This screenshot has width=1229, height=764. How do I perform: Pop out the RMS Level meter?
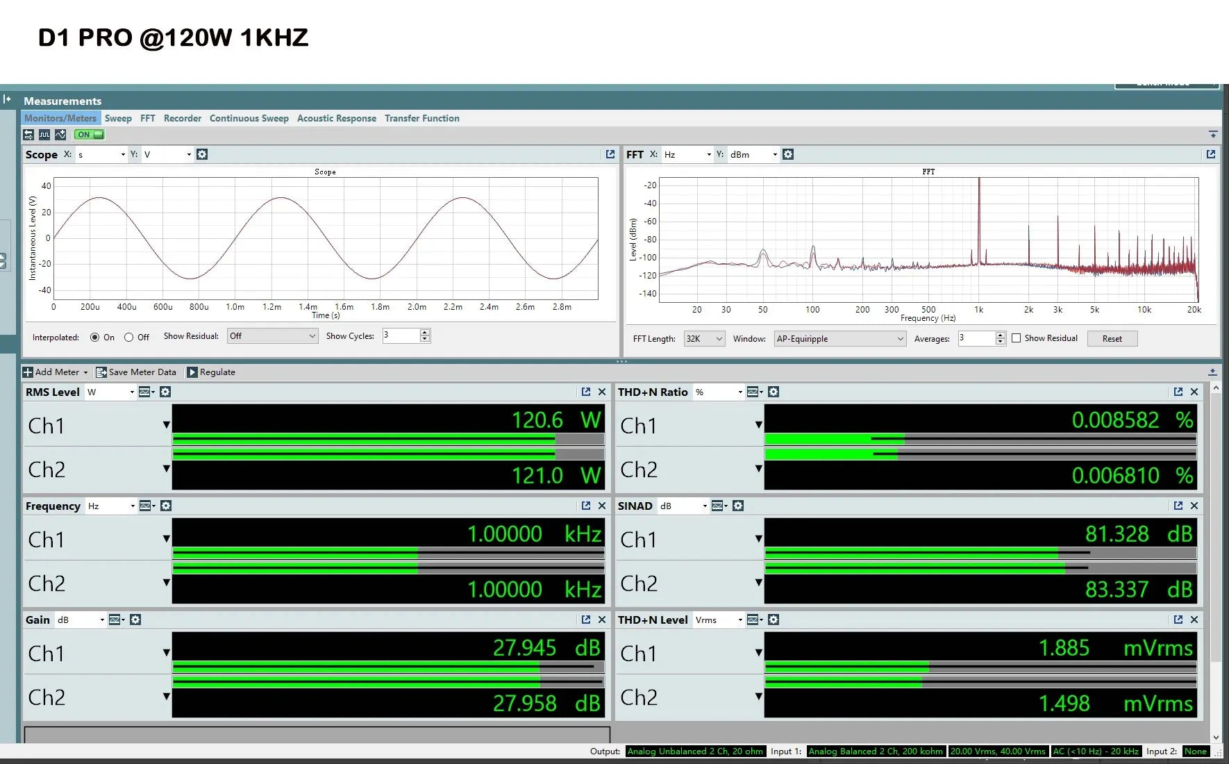click(586, 392)
